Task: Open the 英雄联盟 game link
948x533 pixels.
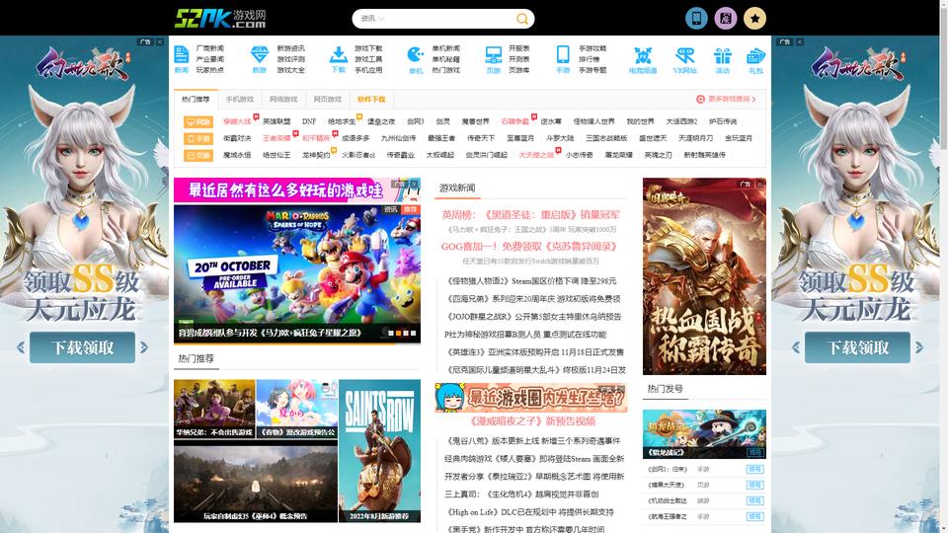Action: (x=276, y=121)
